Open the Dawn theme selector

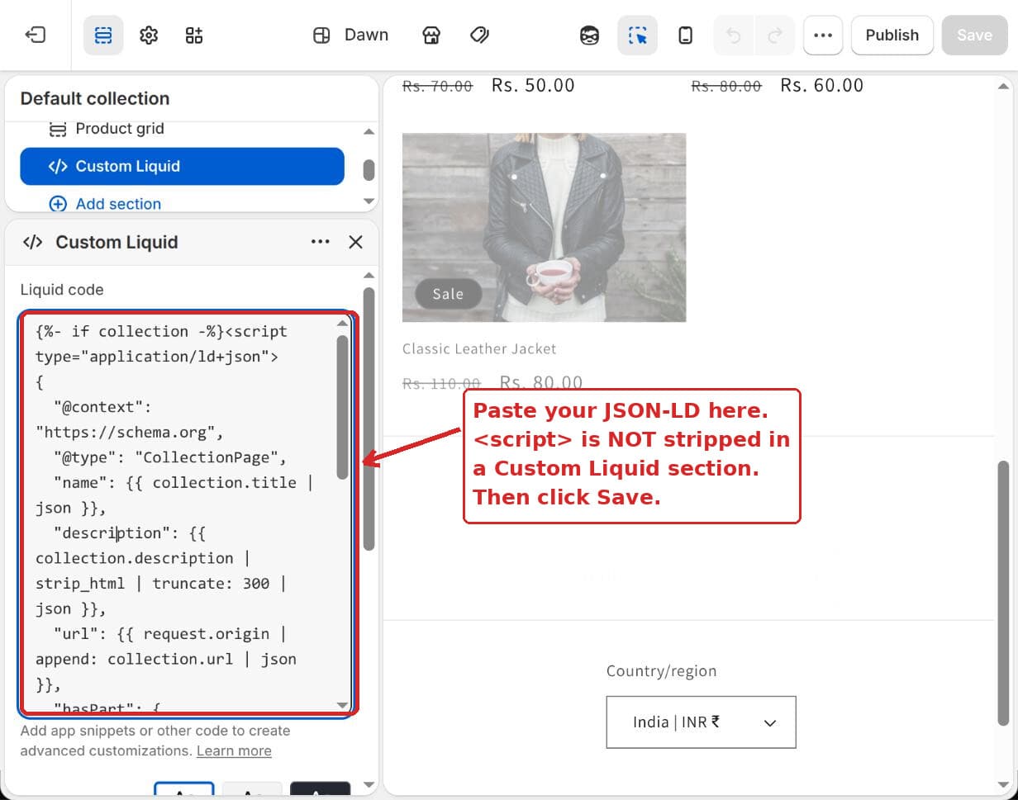point(366,35)
